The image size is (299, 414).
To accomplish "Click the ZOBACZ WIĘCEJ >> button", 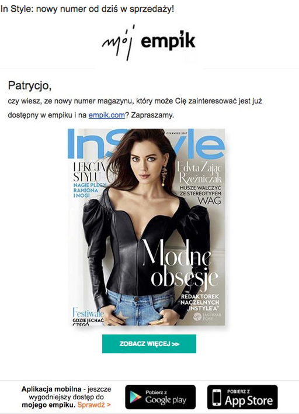I will 149,344.
